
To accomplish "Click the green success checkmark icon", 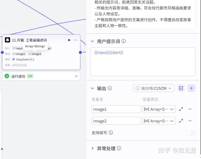I will click(7, 76).
